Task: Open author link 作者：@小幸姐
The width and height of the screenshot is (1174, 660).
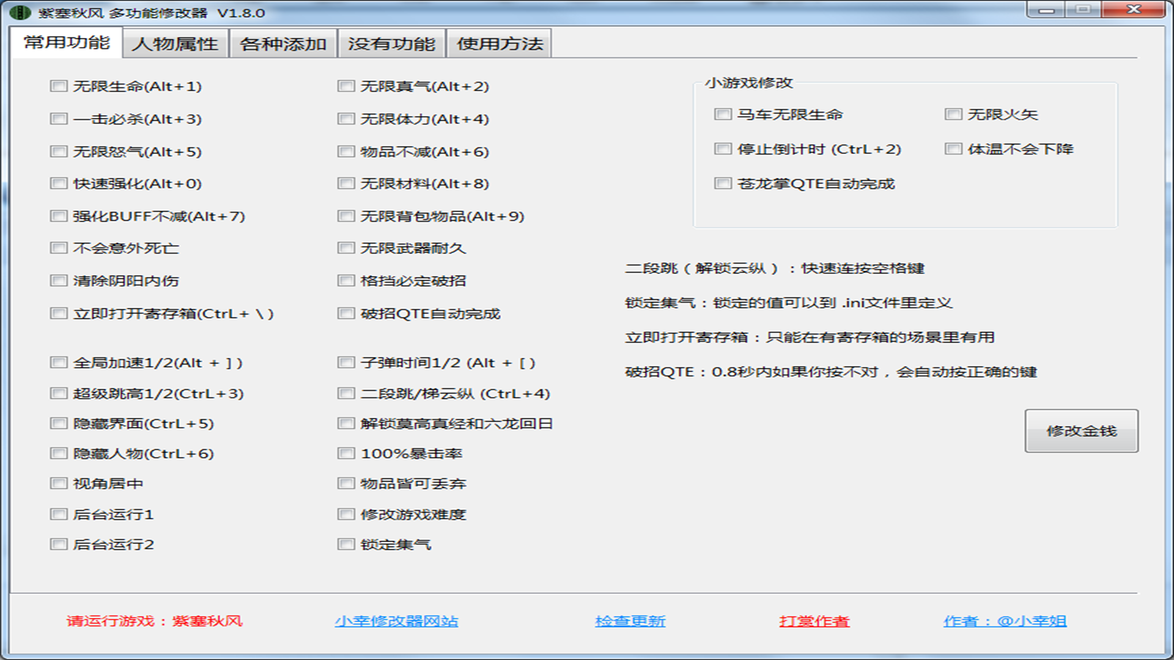Action: pyautogui.click(x=1005, y=621)
